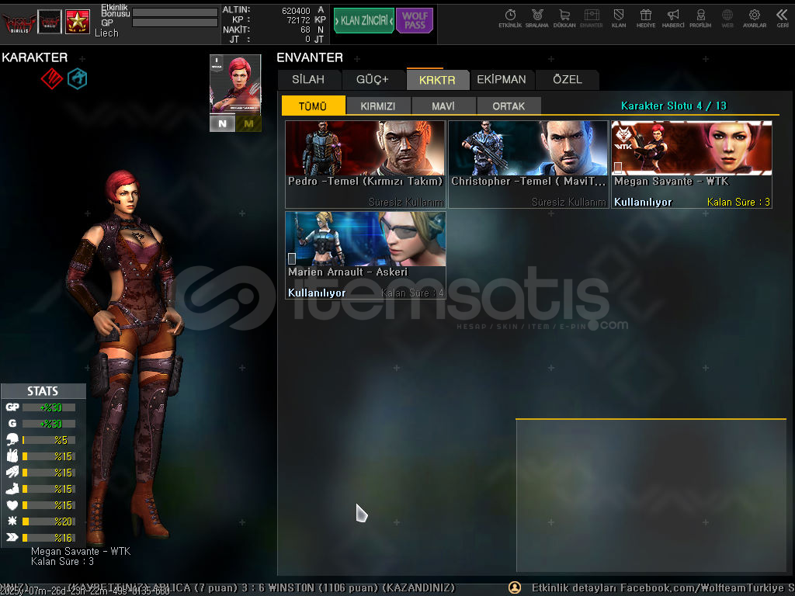Screen dimensions: 795x596
Task: Show all characters with TÜMÜ filter
Action: (313, 106)
